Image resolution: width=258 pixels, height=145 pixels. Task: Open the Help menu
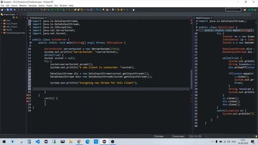(x=71, y=6)
